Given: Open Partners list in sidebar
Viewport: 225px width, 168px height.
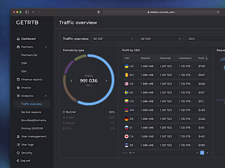Looking at the screenshot, I should coord(29,55).
